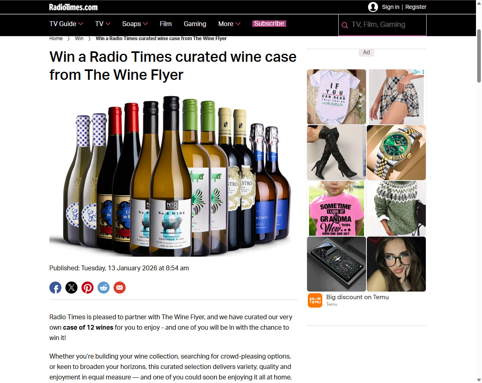The width and height of the screenshot is (482, 383).
Task: Send article using email icon
Action: (x=120, y=288)
